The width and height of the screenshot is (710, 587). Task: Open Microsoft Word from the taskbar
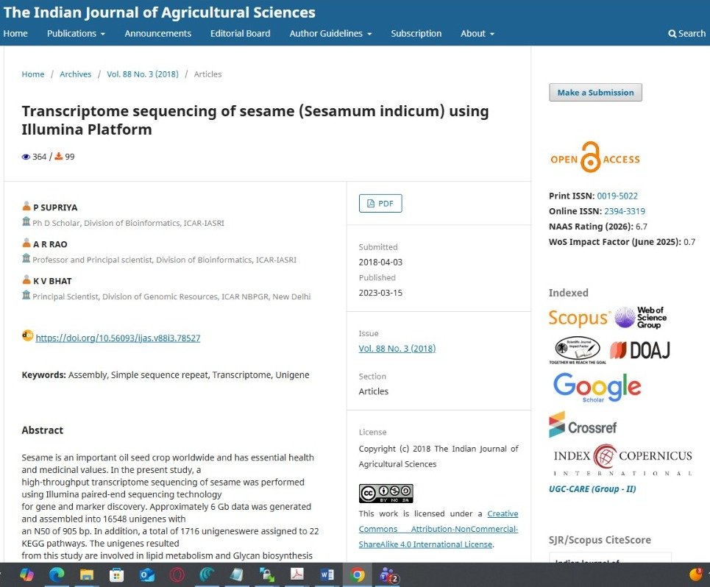pyautogui.click(x=327, y=576)
